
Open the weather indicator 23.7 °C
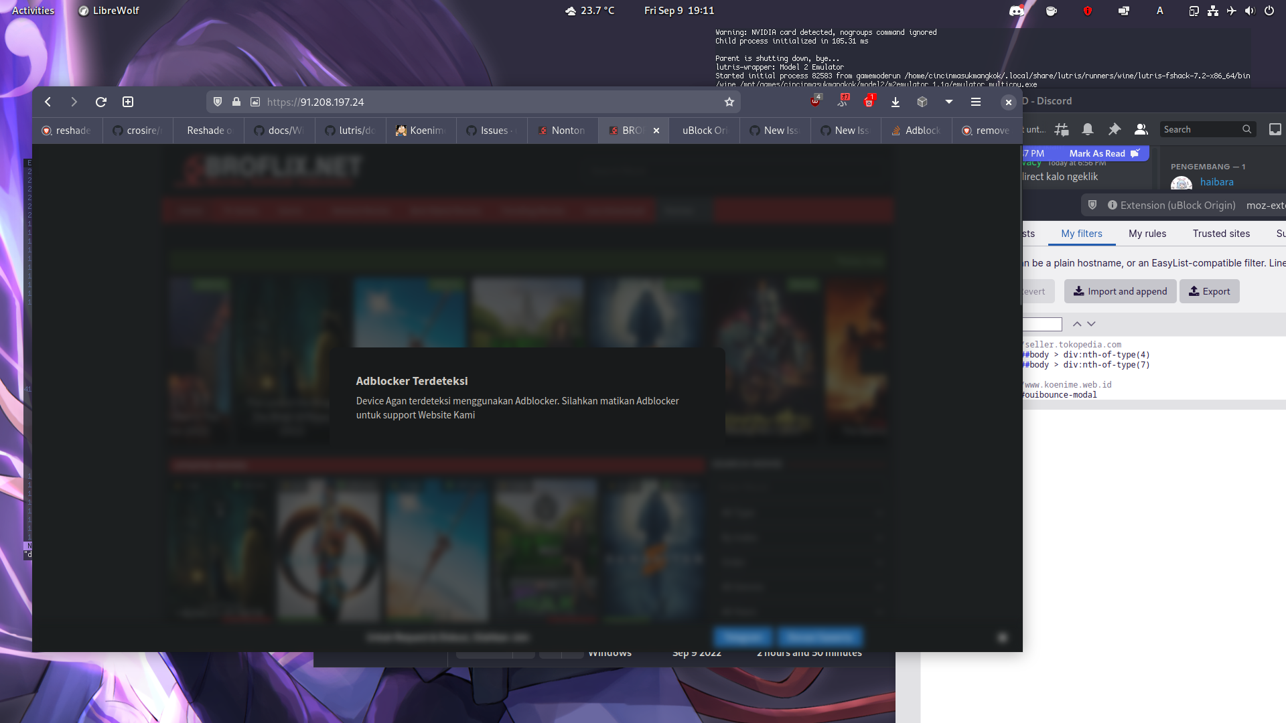click(589, 10)
